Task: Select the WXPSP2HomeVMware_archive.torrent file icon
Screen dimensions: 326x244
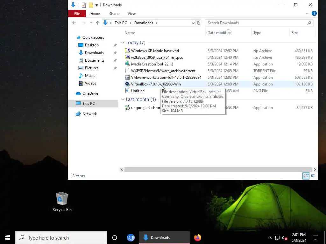Action: (127, 71)
